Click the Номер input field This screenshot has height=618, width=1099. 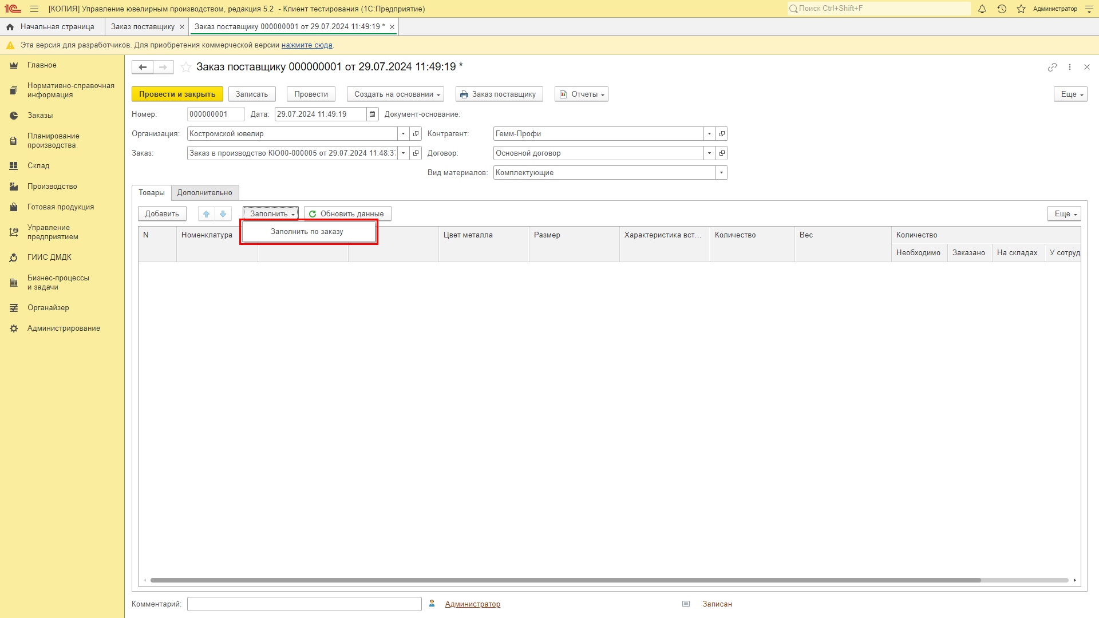(x=216, y=114)
